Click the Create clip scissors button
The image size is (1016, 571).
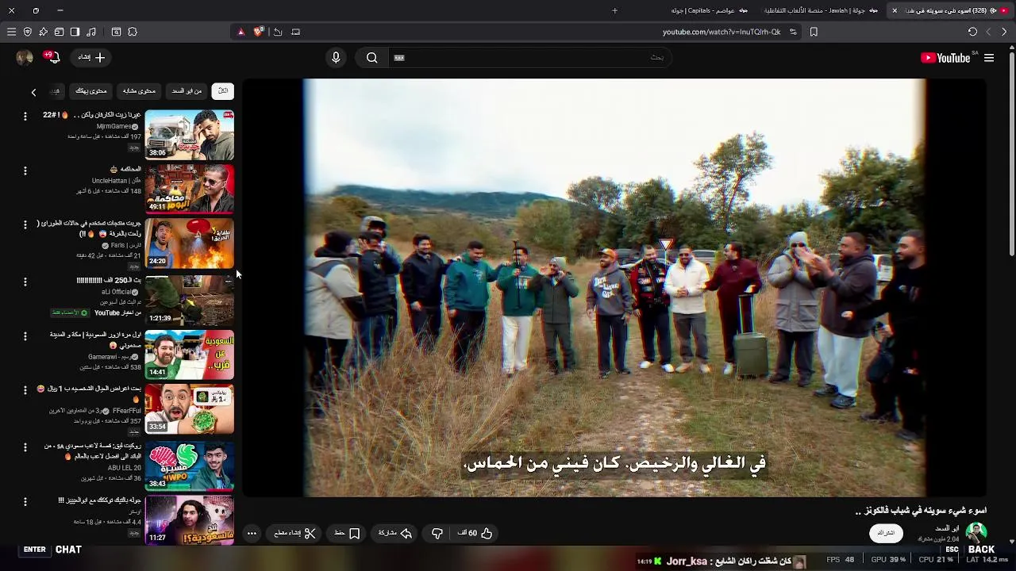coord(294,533)
